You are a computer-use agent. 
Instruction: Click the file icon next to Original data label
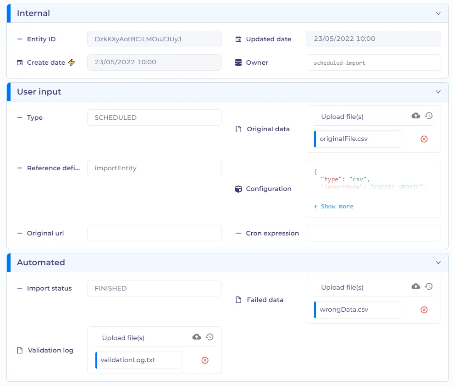pos(238,129)
